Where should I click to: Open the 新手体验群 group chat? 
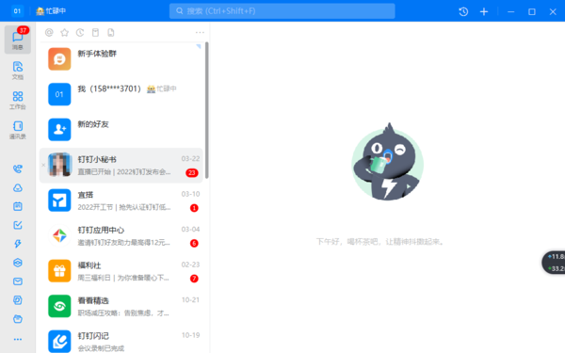pyautogui.click(x=121, y=59)
